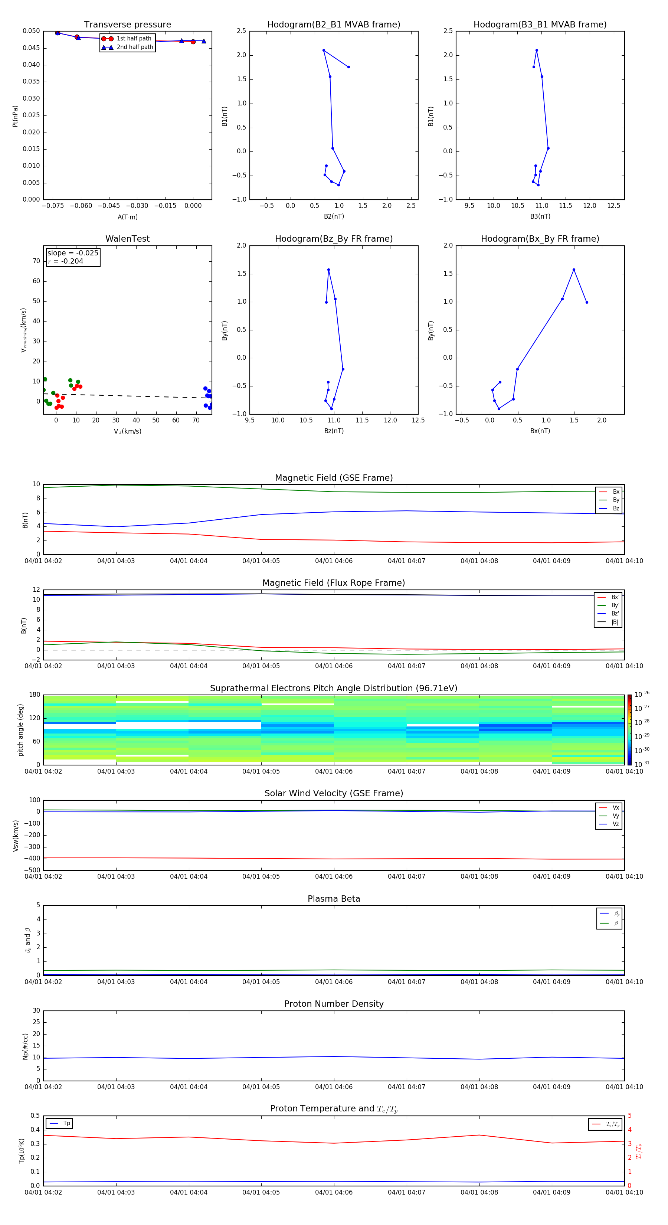Click the Bx legend entry in GSE plot
The image size is (668, 1225).
tap(609, 492)
